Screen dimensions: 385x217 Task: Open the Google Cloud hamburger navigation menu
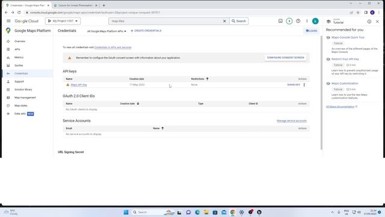8,21
